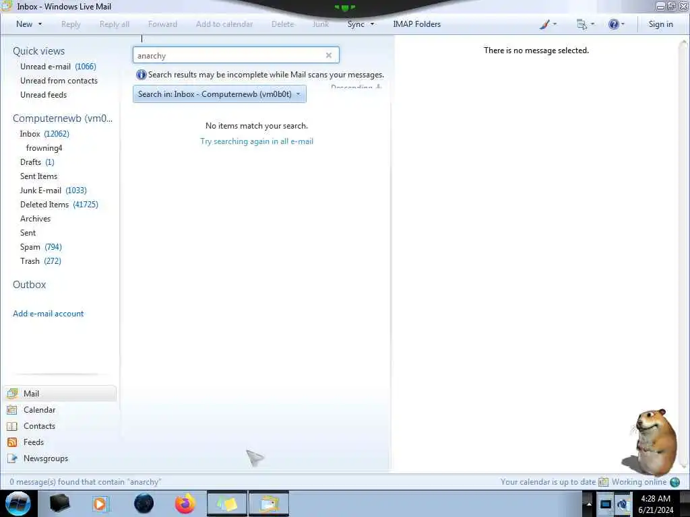Open IMAP Folders from the toolbar
The width and height of the screenshot is (690, 517).
click(416, 24)
